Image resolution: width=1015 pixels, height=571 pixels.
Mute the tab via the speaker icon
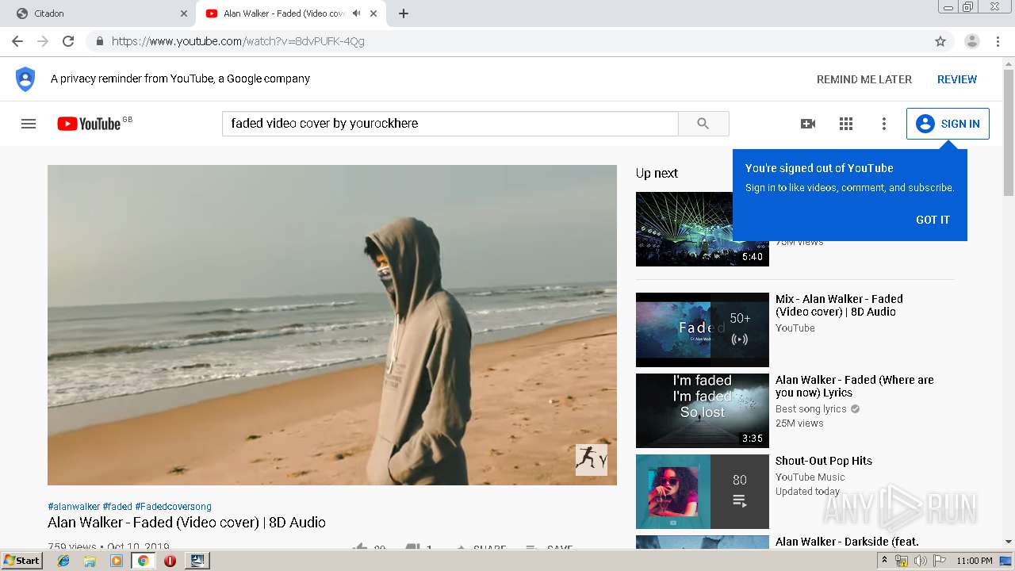[356, 13]
